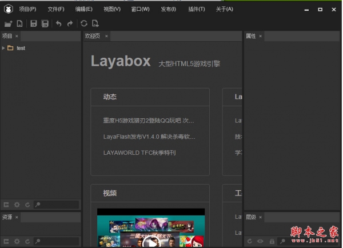Click the Save toolbar icon

pyautogui.click(x=34, y=23)
